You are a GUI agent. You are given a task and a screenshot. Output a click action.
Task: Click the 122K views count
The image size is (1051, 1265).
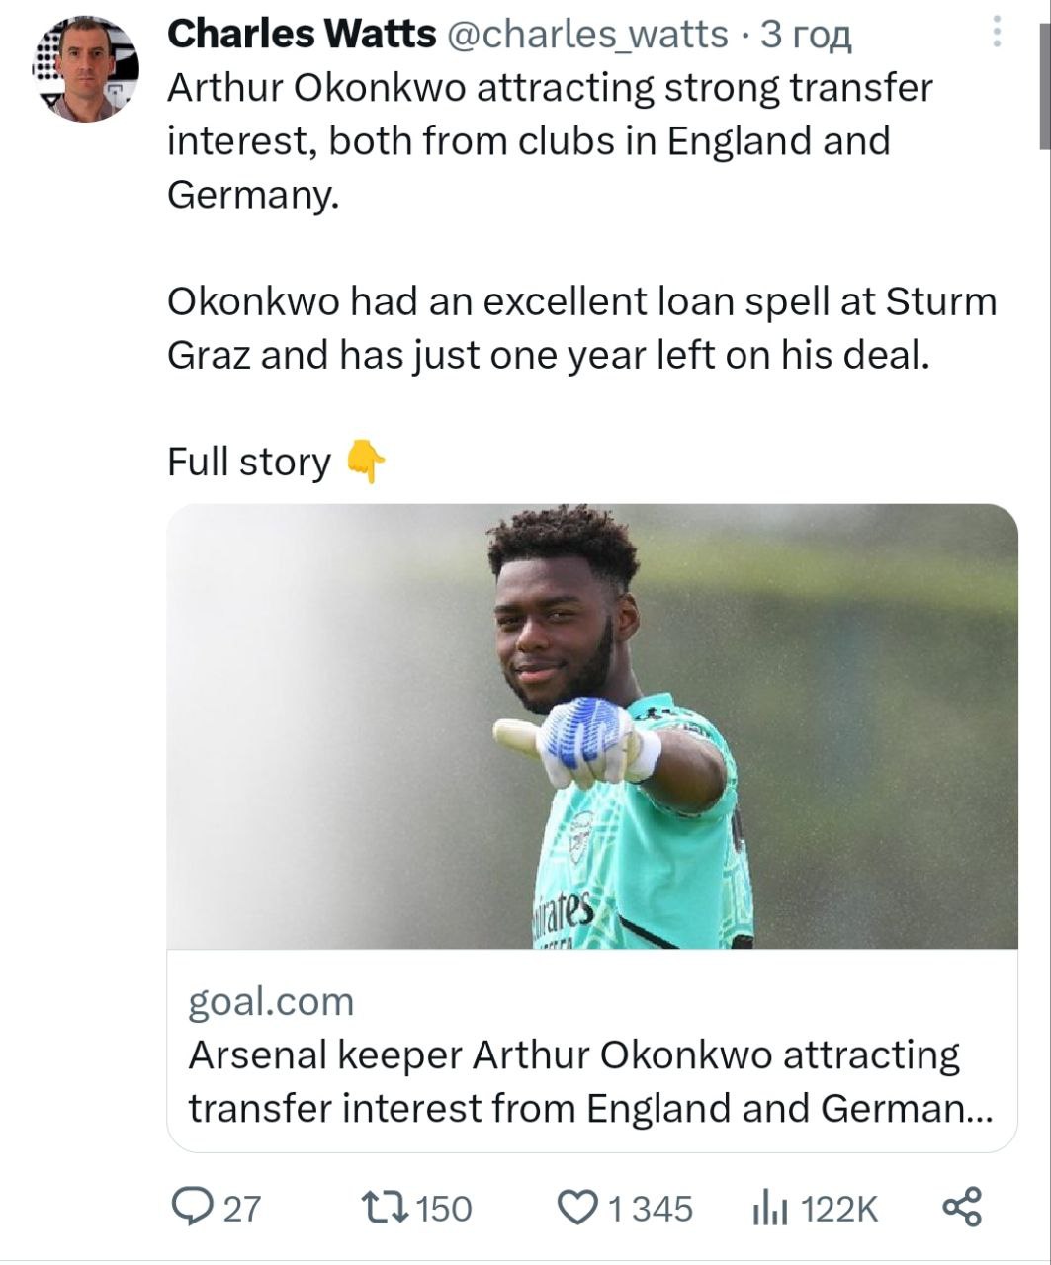tap(838, 1208)
